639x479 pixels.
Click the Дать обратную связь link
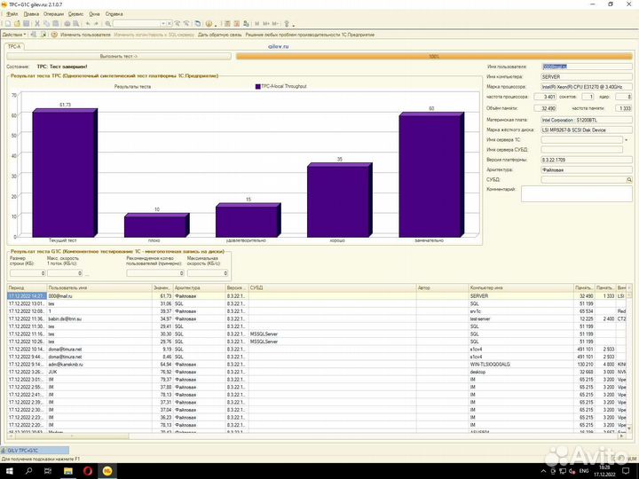pyautogui.click(x=218, y=35)
